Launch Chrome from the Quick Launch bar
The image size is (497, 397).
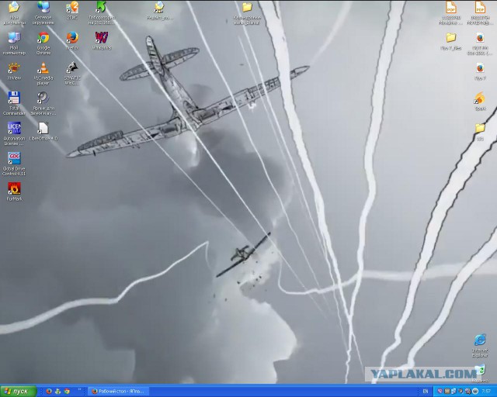coord(67,392)
